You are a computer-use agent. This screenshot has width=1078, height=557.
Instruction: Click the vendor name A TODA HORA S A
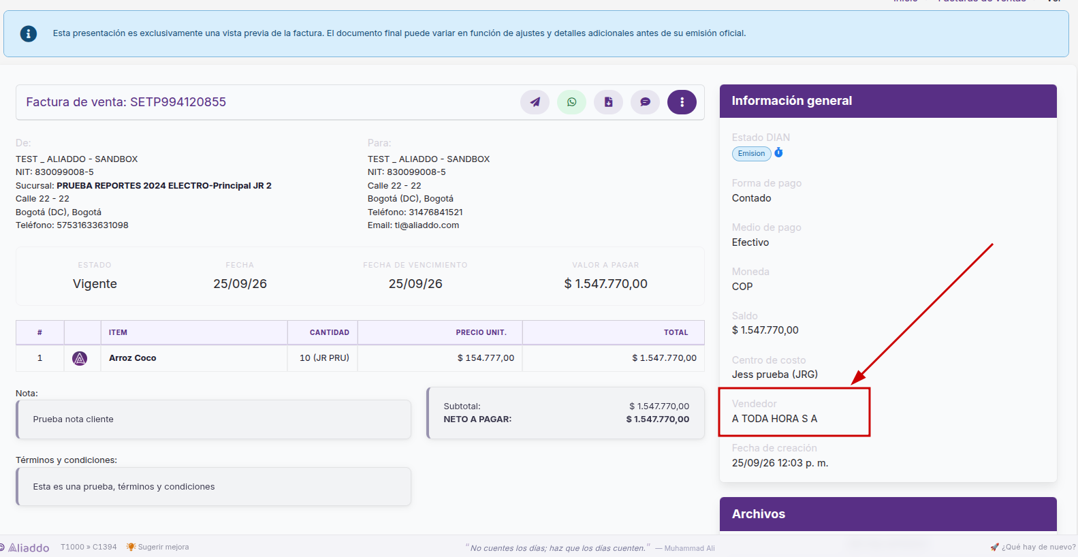pyautogui.click(x=775, y=419)
